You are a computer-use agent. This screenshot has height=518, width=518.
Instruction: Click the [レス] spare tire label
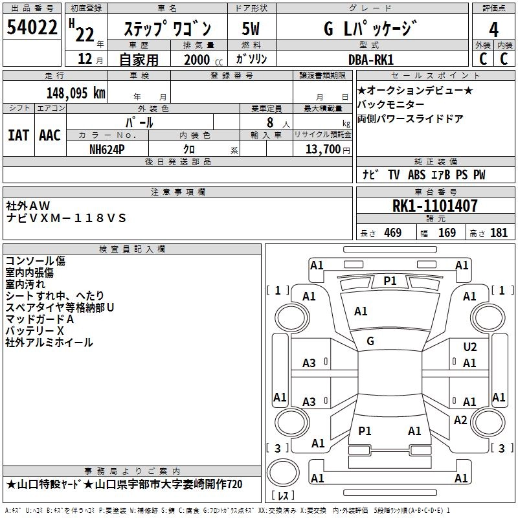point(283,495)
